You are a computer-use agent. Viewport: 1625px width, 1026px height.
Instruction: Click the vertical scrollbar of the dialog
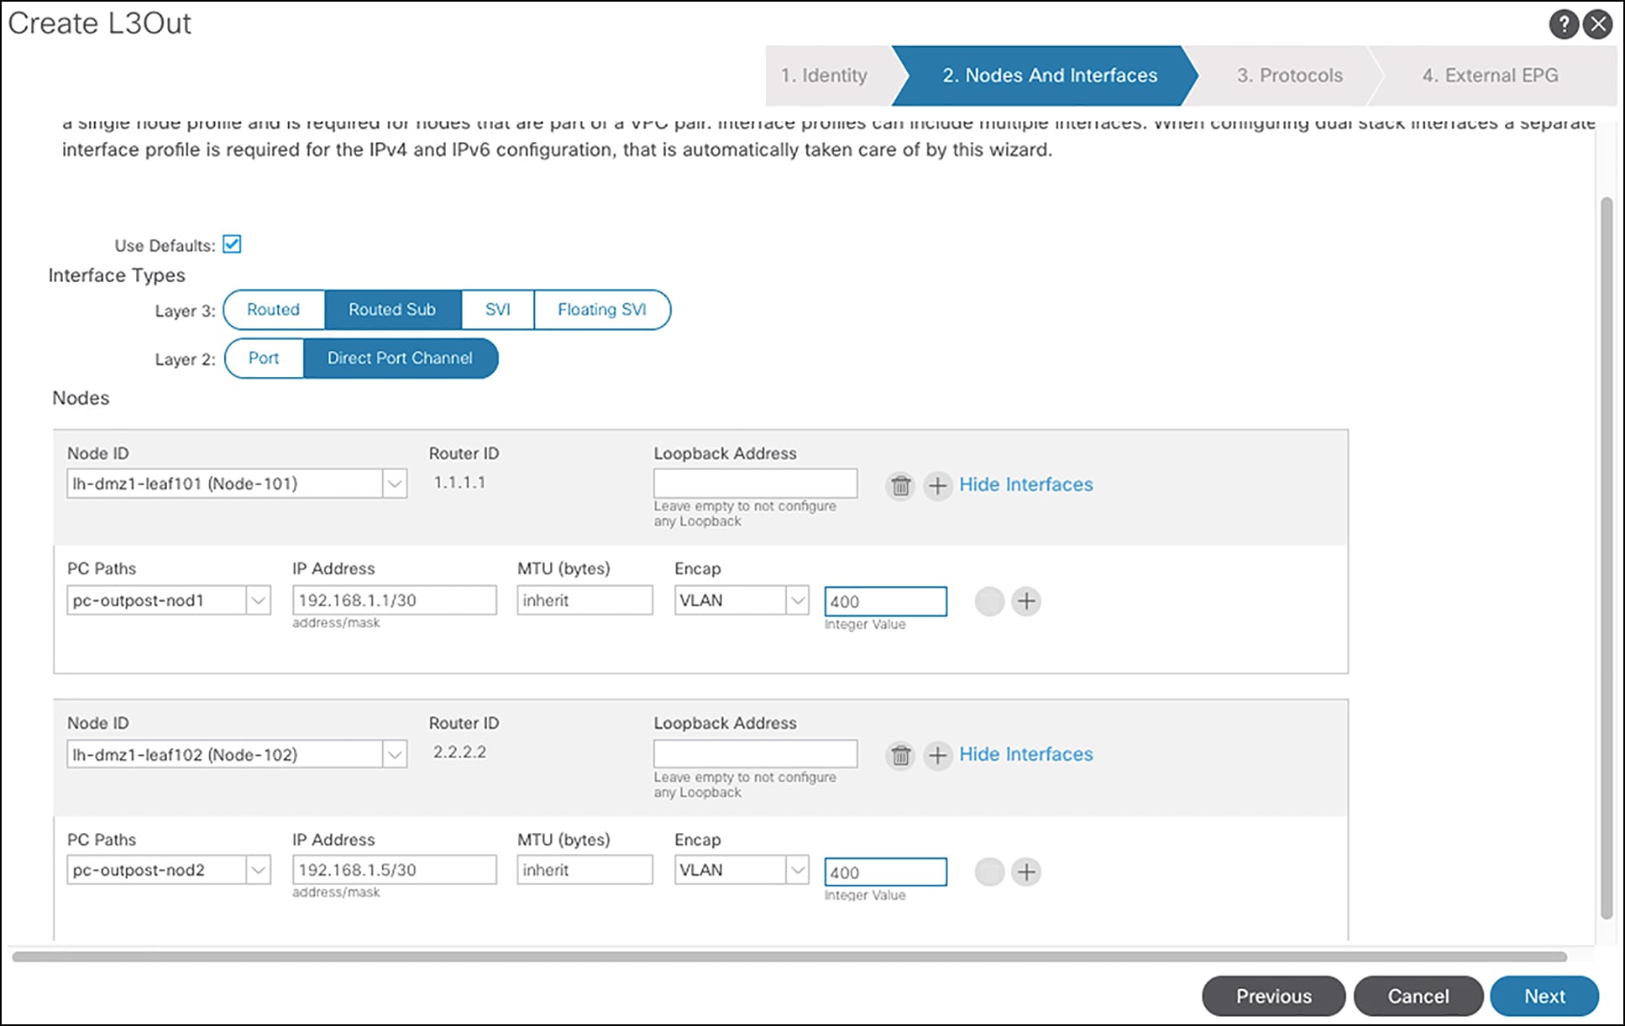point(1607,557)
